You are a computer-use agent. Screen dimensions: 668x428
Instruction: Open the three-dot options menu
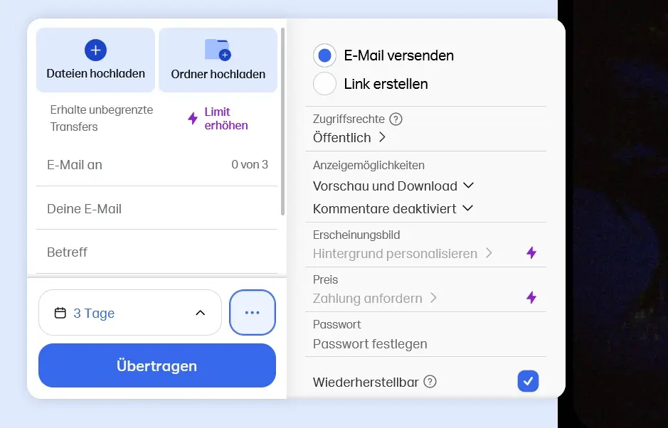[253, 312]
